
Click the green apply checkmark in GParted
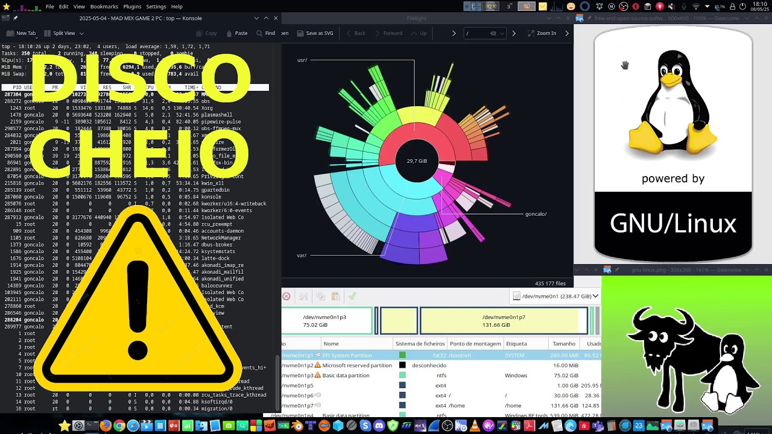[x=352, y=296]
